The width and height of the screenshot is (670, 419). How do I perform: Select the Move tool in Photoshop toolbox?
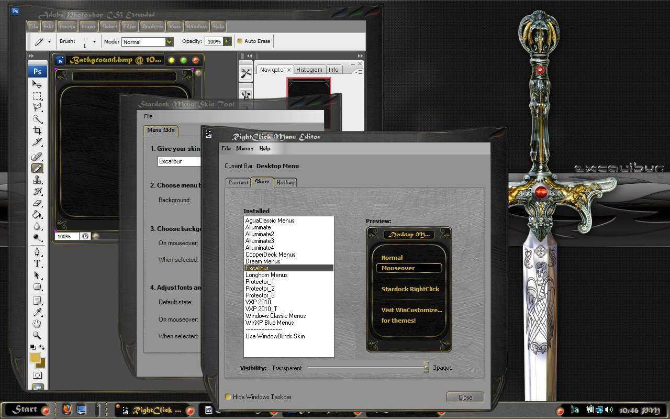[x=37, y=84]
